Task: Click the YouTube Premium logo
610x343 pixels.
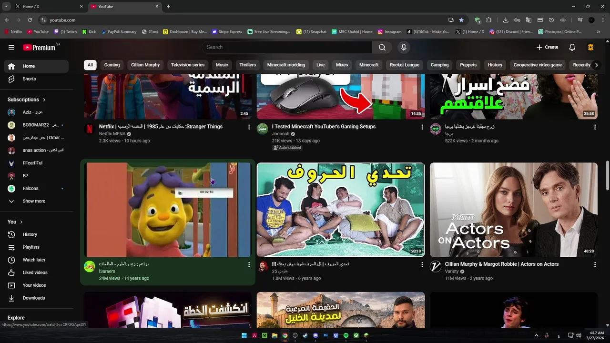Action: tap(39, 47)
